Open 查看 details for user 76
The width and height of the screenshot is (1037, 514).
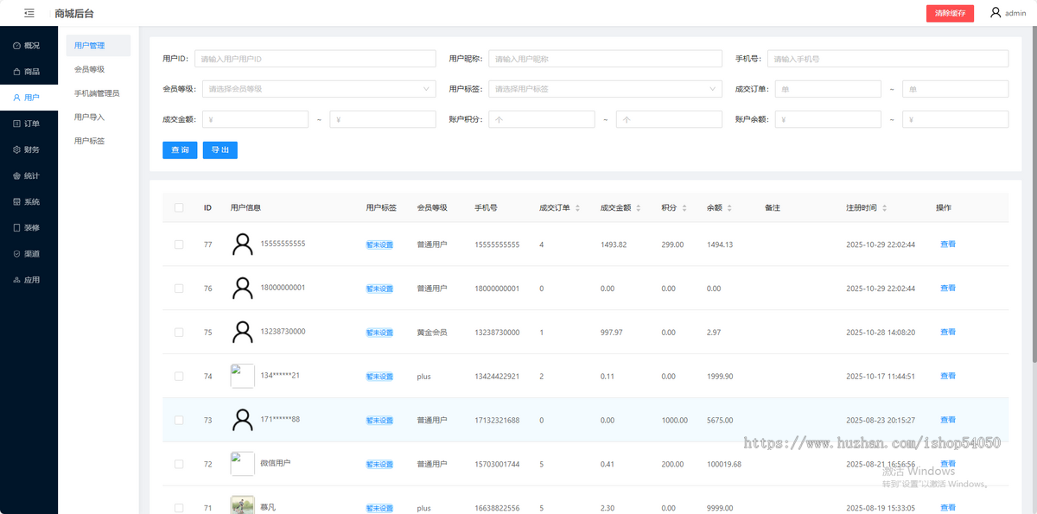(948, 288)
